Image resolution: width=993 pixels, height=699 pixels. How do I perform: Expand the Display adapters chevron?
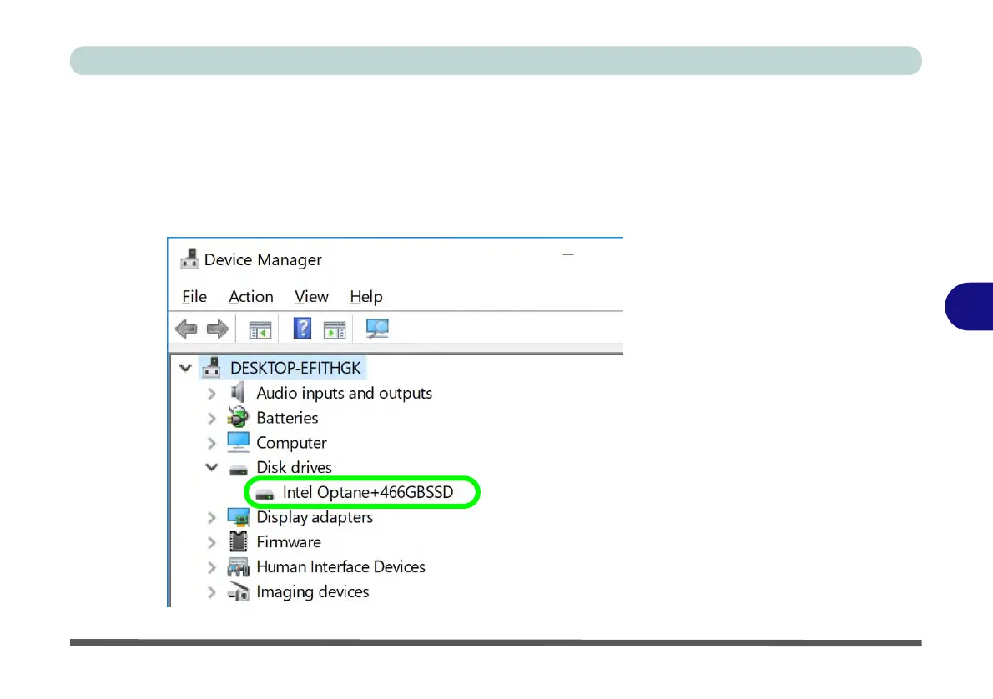click(211, 518)
